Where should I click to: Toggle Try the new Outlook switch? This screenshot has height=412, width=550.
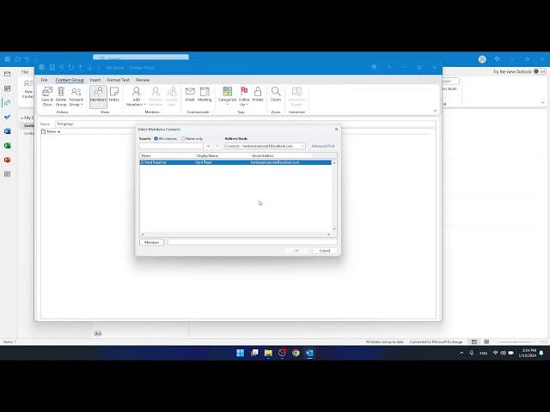point(540,71)
